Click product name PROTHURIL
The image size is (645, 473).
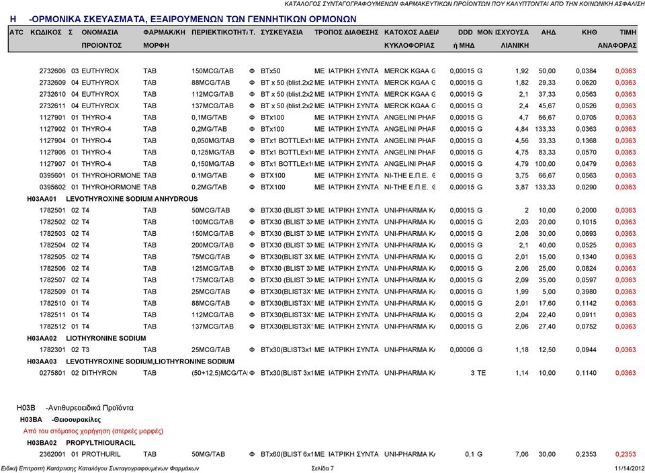[x=101, y=454]
